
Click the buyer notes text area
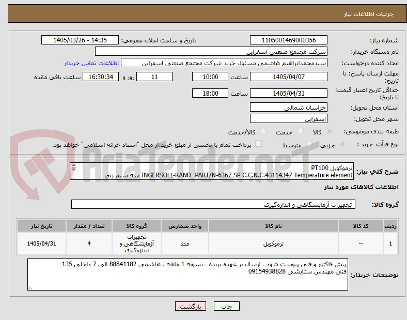click(x=187, y=275)
